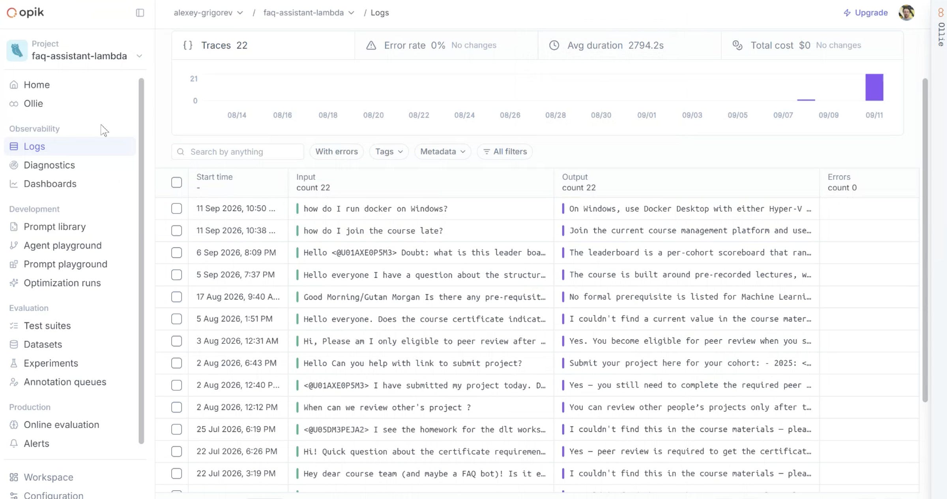Open Workspace grid icon
This screenshot has width=947, height=499.
point(14,477)
